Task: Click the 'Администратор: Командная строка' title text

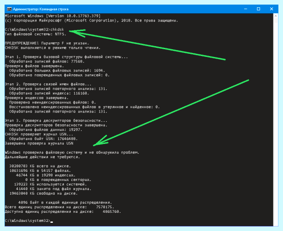Action: coord(41,9)
